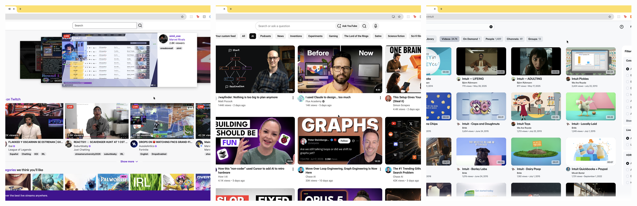Screen dimensions: 637x206
Task: Open Matt Pocock channel link
Action: click(225, 101)
